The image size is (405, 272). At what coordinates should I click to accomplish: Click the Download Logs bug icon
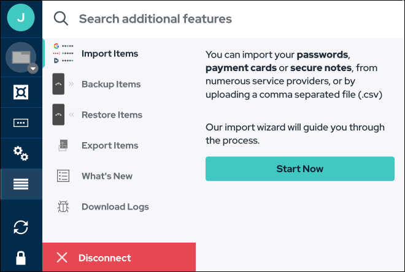point(63,206)
